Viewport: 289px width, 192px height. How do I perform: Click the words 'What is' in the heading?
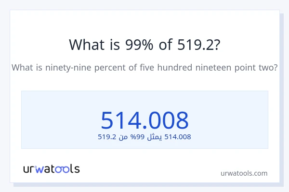tap(89, 45)
